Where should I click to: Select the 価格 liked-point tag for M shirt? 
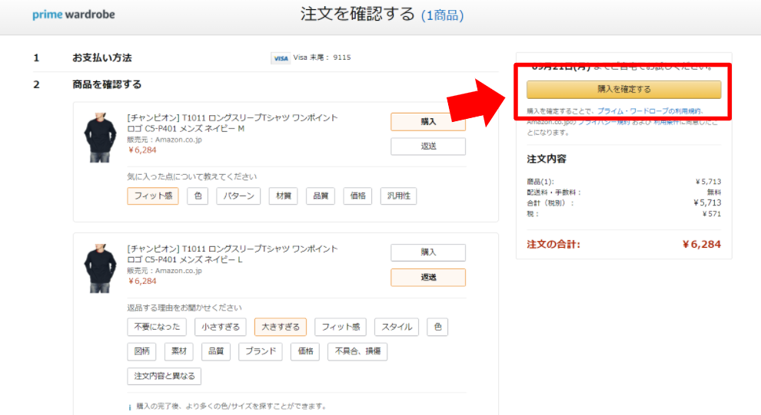point(357,196)
